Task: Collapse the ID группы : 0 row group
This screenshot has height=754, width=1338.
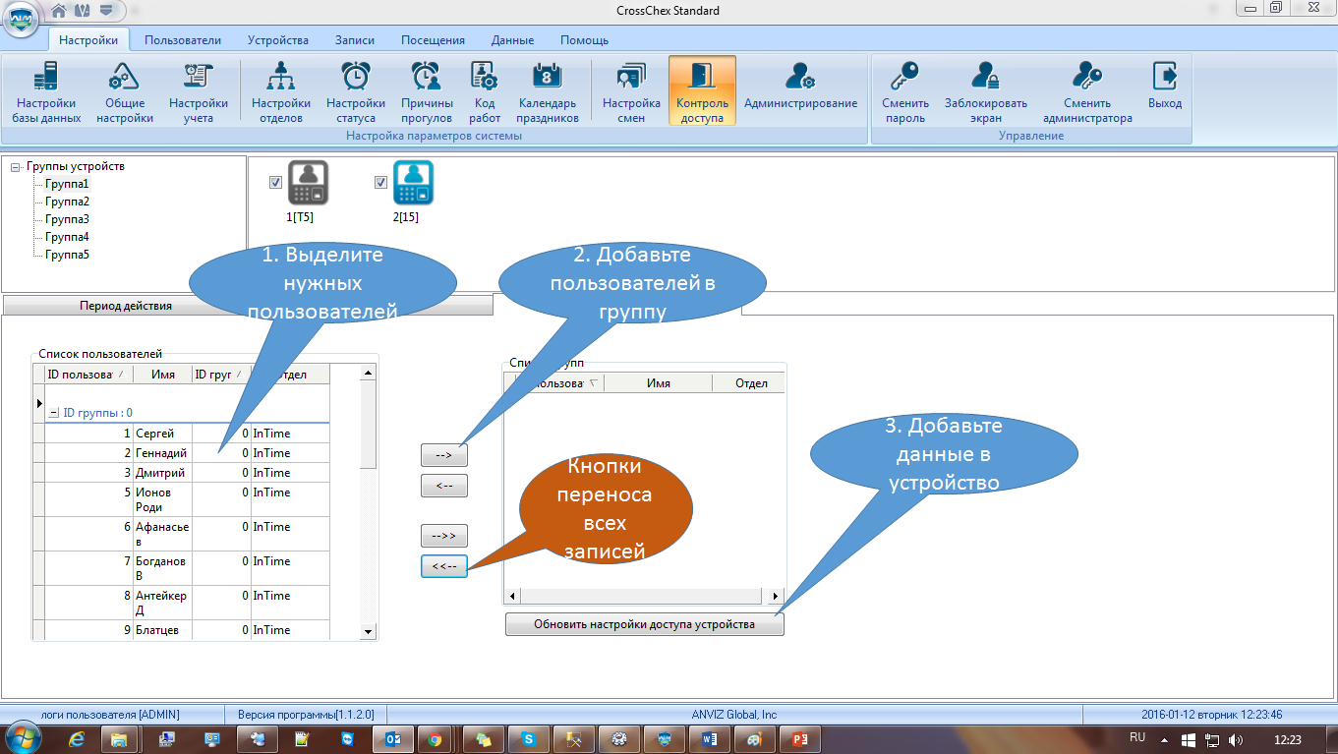Action: click(54, 413)
